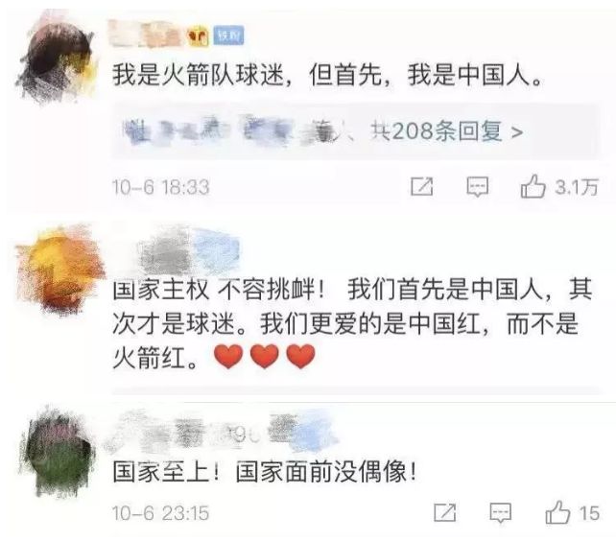The height and width of the screenshot is (541, 616).
Task: Share the first comment about Rockets fans
Action: pos(421,186)
